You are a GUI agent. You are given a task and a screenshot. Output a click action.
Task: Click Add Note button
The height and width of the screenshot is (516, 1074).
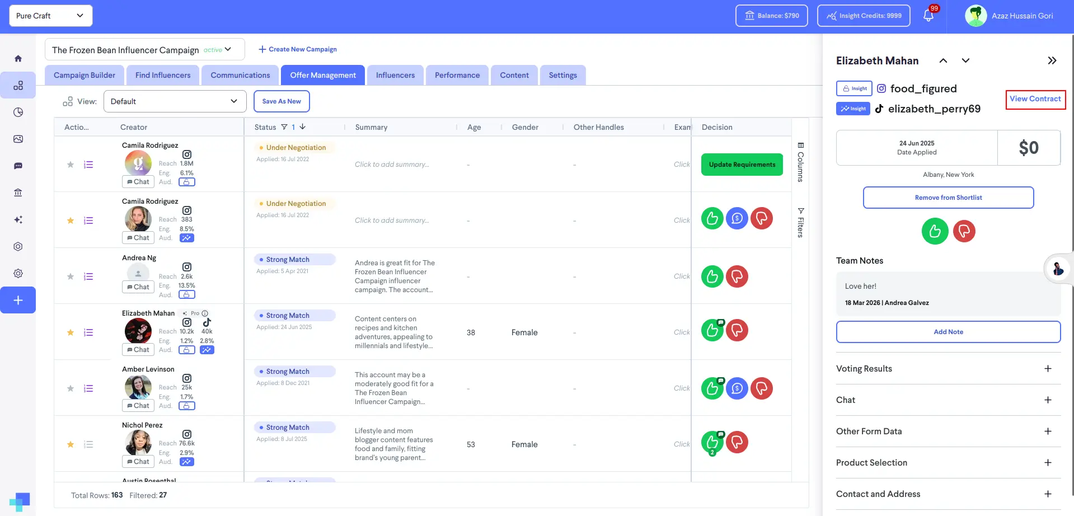[x=948, y=332]
